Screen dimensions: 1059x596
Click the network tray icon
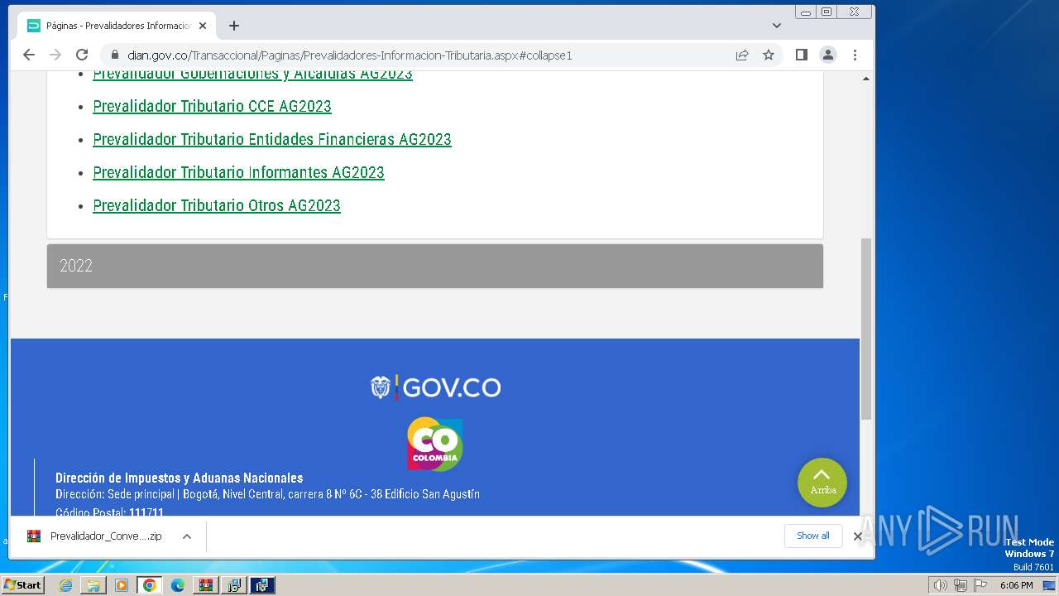tap(960, 585)
